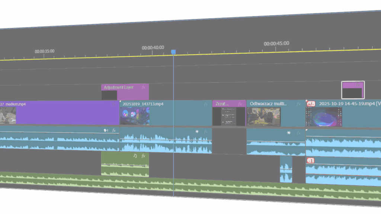Click fx badge on selected white-outlined purple clip
Viewport: 381px width, 214px height.
click(x=358, y=85)
